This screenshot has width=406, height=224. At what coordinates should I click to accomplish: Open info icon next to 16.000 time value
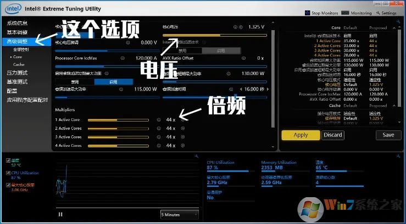coord(231,89)
